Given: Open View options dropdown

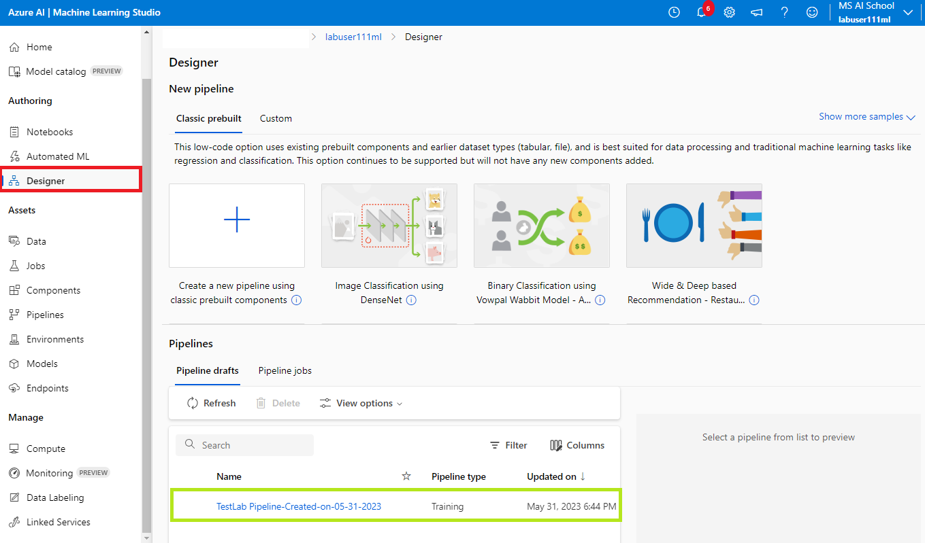Looking at the screenshot, I should pos(361,403).
